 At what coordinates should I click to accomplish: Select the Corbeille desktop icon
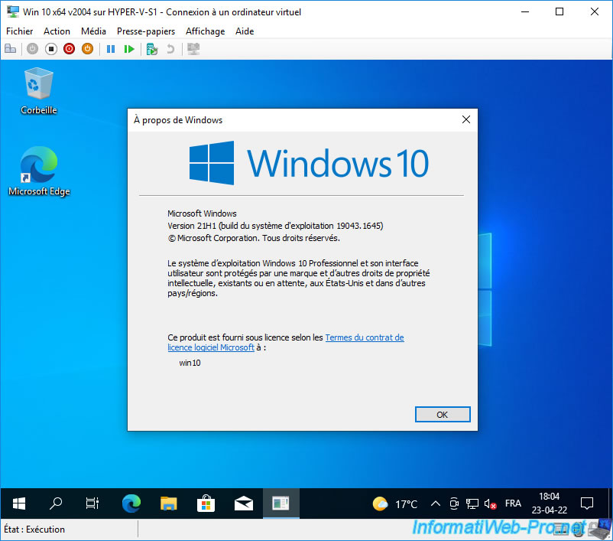(39, 91)
